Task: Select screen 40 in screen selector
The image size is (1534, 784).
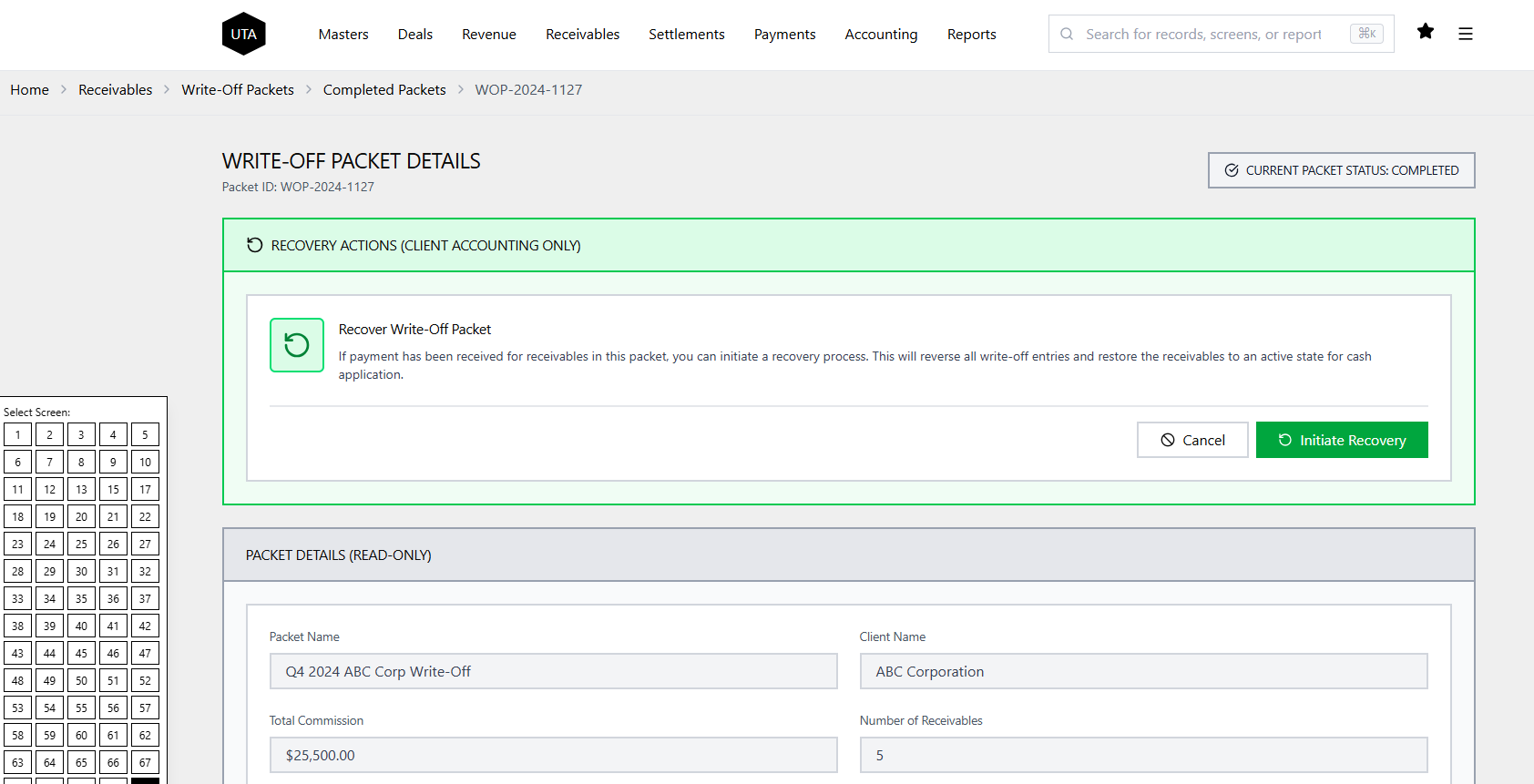Action: (x=81, y=626)
